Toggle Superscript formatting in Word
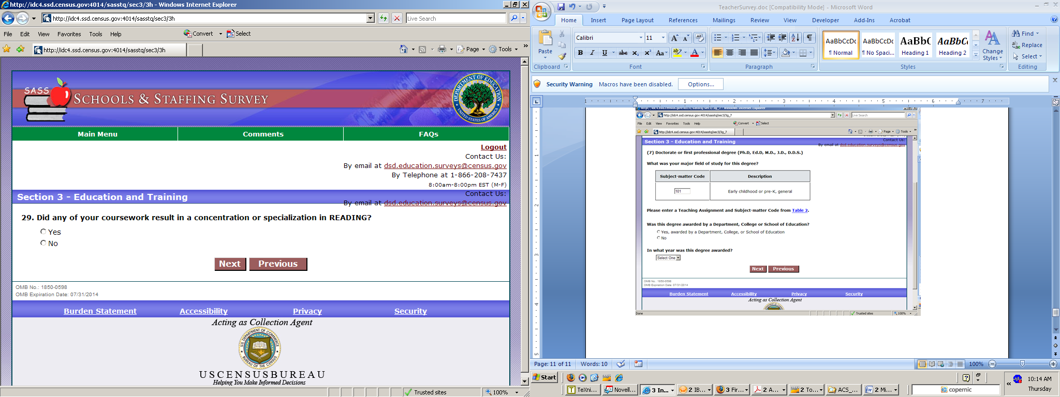 coord(647,53)
